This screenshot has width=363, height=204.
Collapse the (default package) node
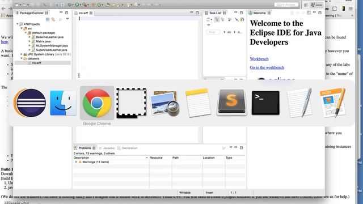[26, 33]
